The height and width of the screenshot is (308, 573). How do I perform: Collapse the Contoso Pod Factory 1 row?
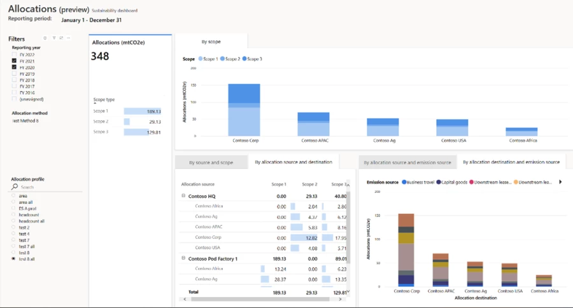183,259
